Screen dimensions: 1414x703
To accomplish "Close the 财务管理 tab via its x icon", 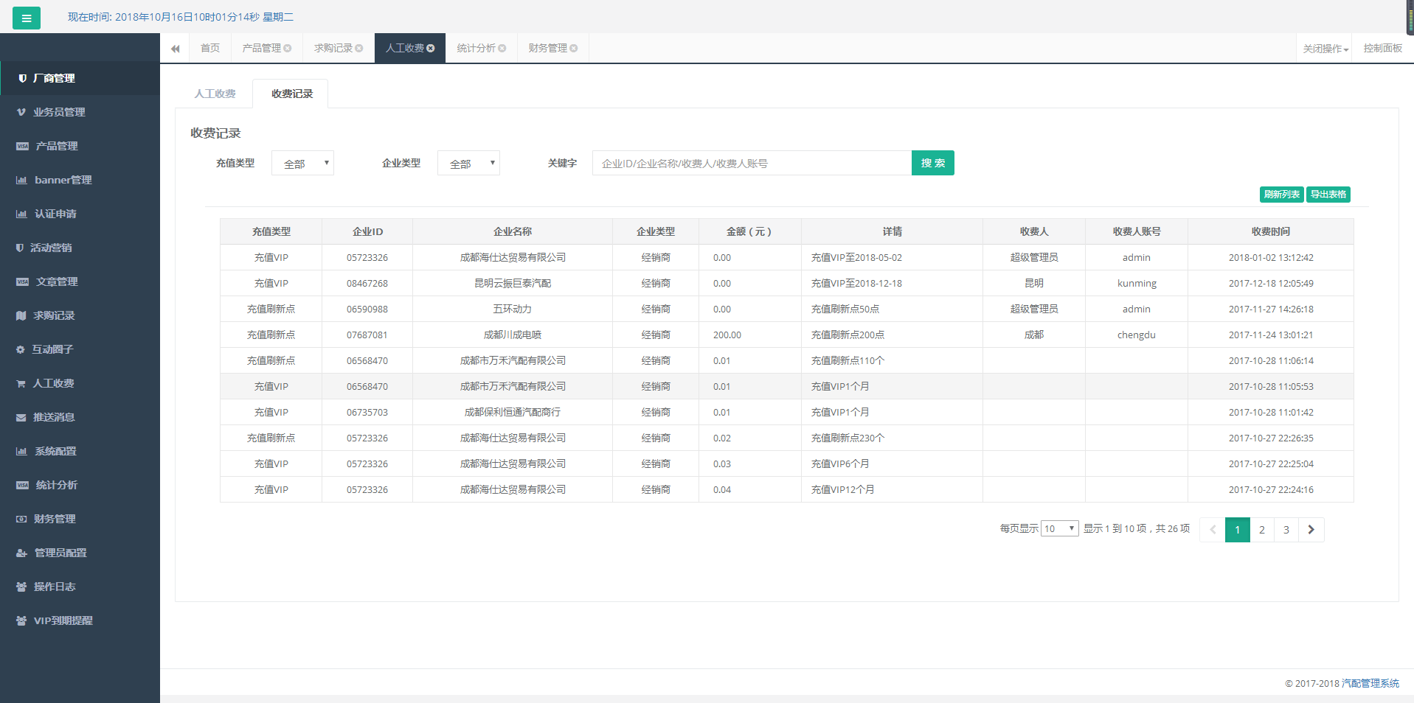I will point(574,49).
